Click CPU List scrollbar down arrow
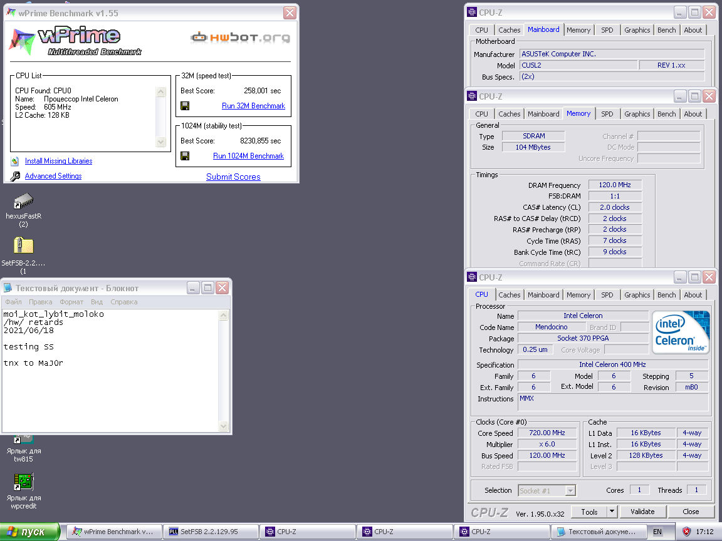 (x=160, y=142)
